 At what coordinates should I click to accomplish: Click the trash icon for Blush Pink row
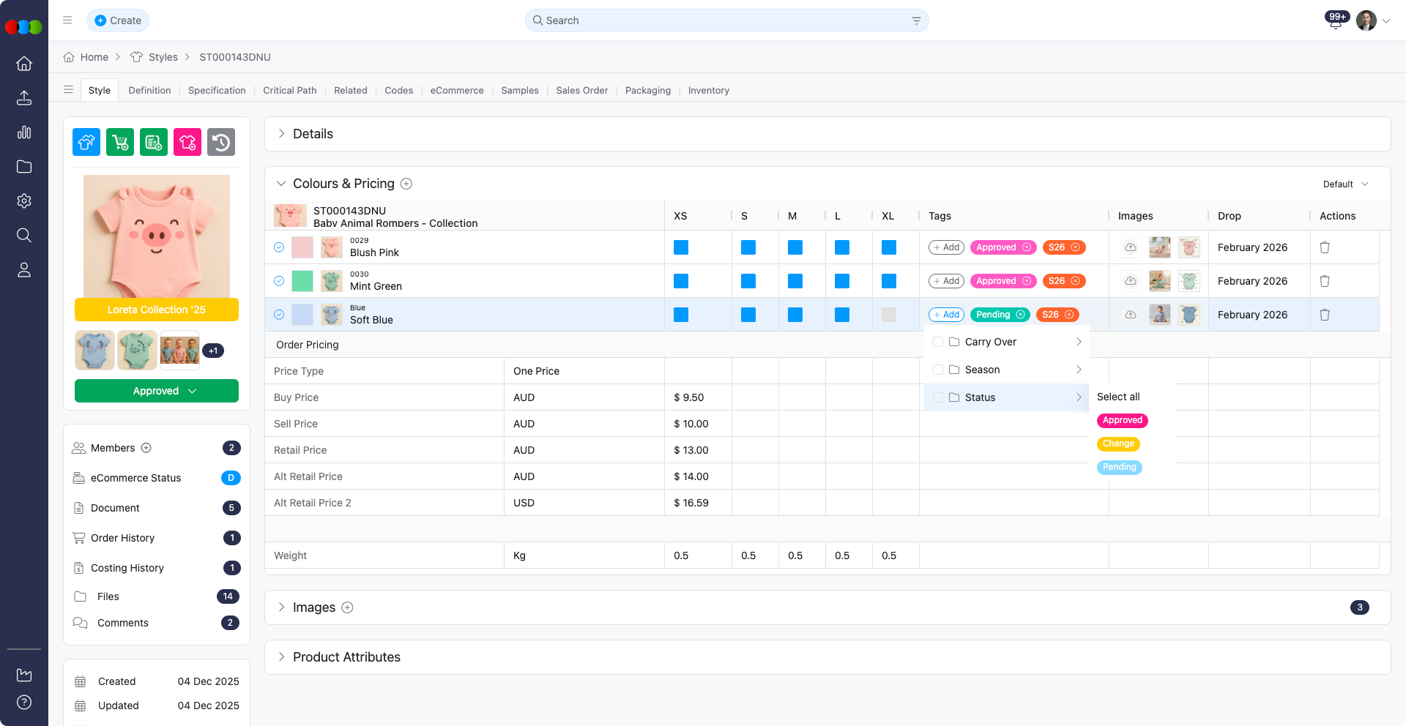(1324, 247)
